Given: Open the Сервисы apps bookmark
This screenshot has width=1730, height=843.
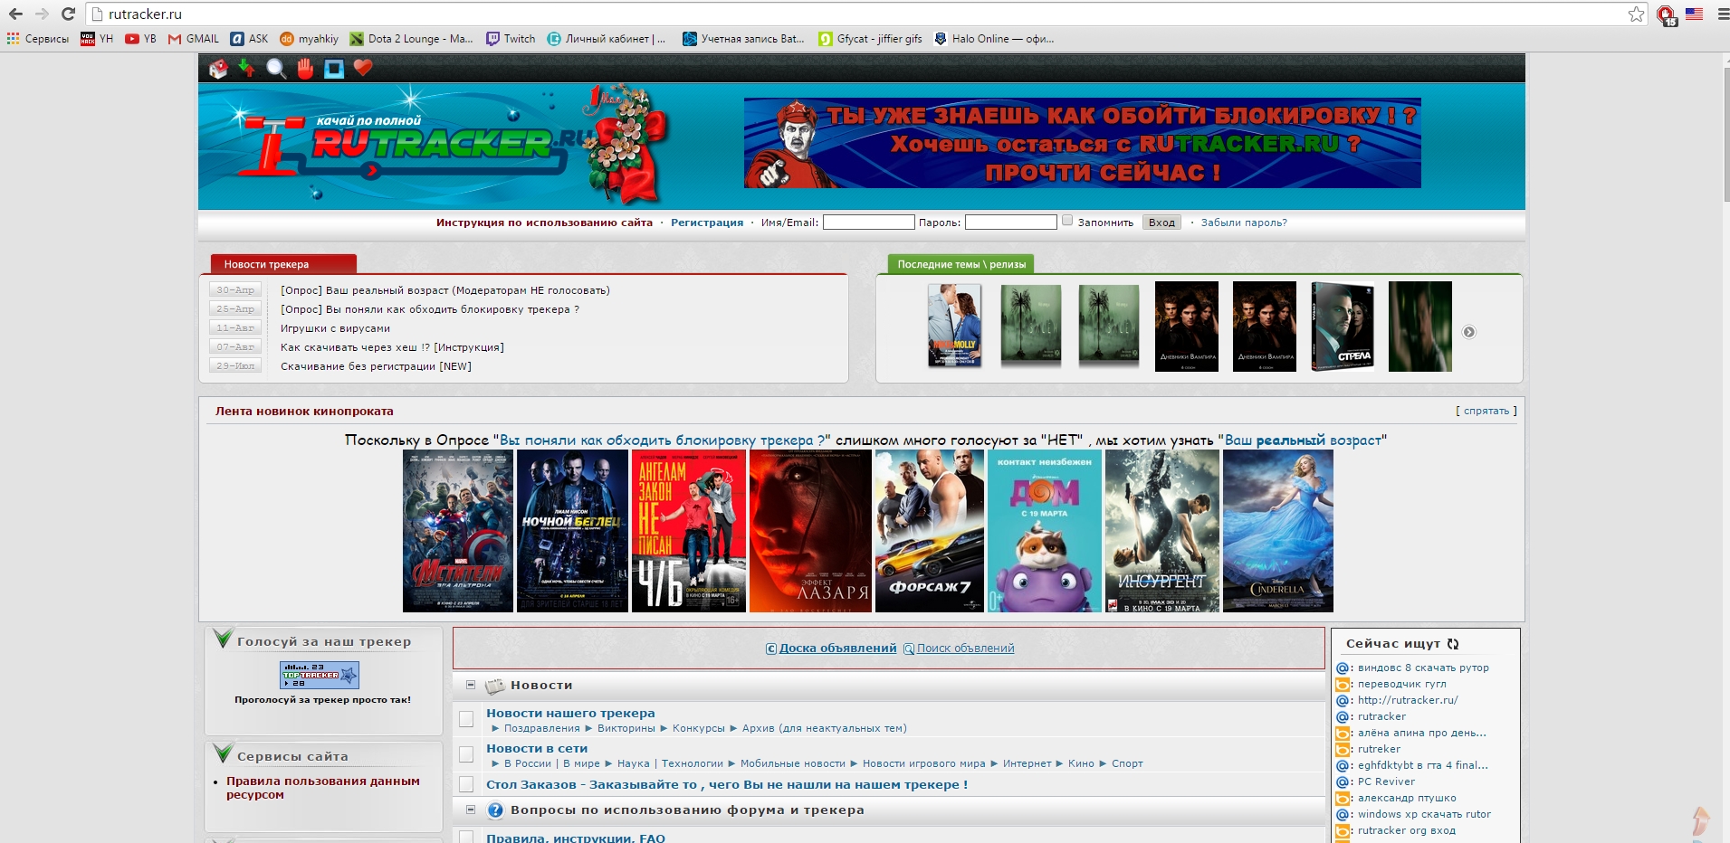Looking at the screenshot, I should click(x=38, y=39).
